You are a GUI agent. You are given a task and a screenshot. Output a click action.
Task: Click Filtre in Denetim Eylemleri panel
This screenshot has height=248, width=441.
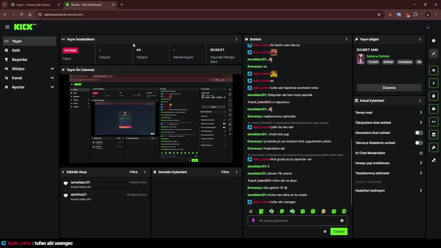[x=225, y=172]
